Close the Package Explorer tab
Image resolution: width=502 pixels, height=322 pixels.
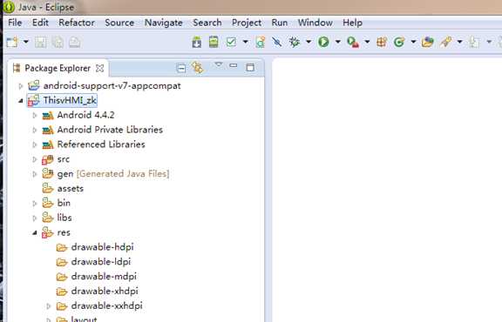[100, 68]
